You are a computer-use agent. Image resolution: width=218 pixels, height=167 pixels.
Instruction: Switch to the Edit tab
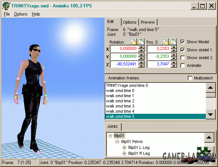pos(113,22)
